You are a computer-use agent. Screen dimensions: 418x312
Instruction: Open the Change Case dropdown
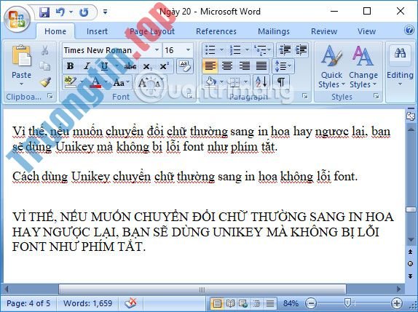pos(122,83)
